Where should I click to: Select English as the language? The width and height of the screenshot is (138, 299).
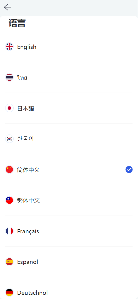69,47
